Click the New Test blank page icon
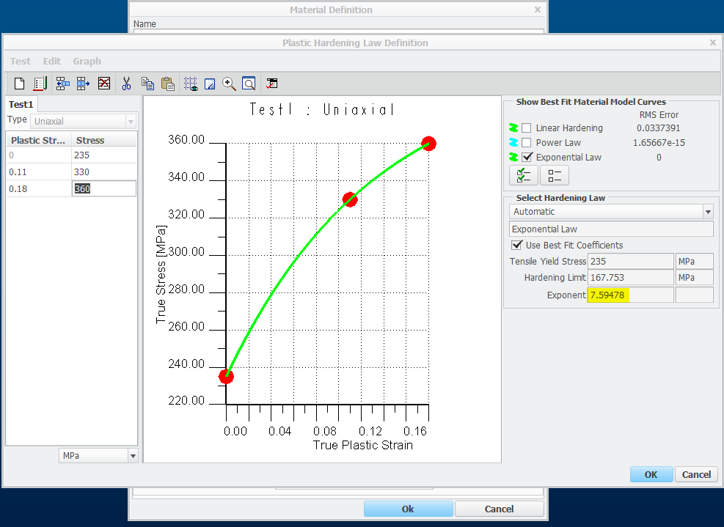724x527 pixels. (x=20, y=84)
